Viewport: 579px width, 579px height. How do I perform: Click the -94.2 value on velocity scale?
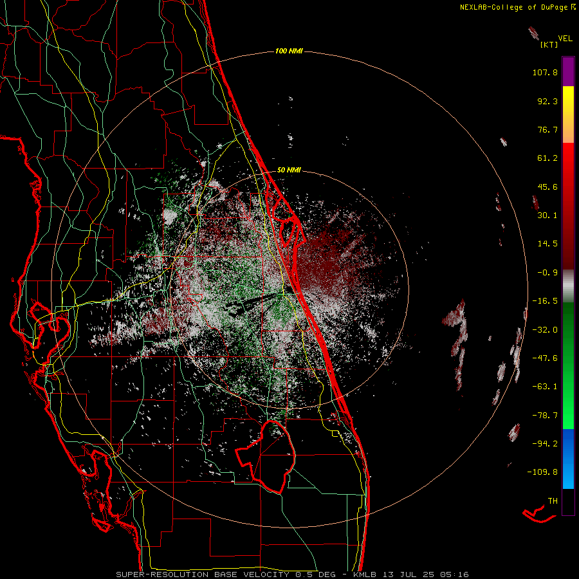tap(545, 444)
